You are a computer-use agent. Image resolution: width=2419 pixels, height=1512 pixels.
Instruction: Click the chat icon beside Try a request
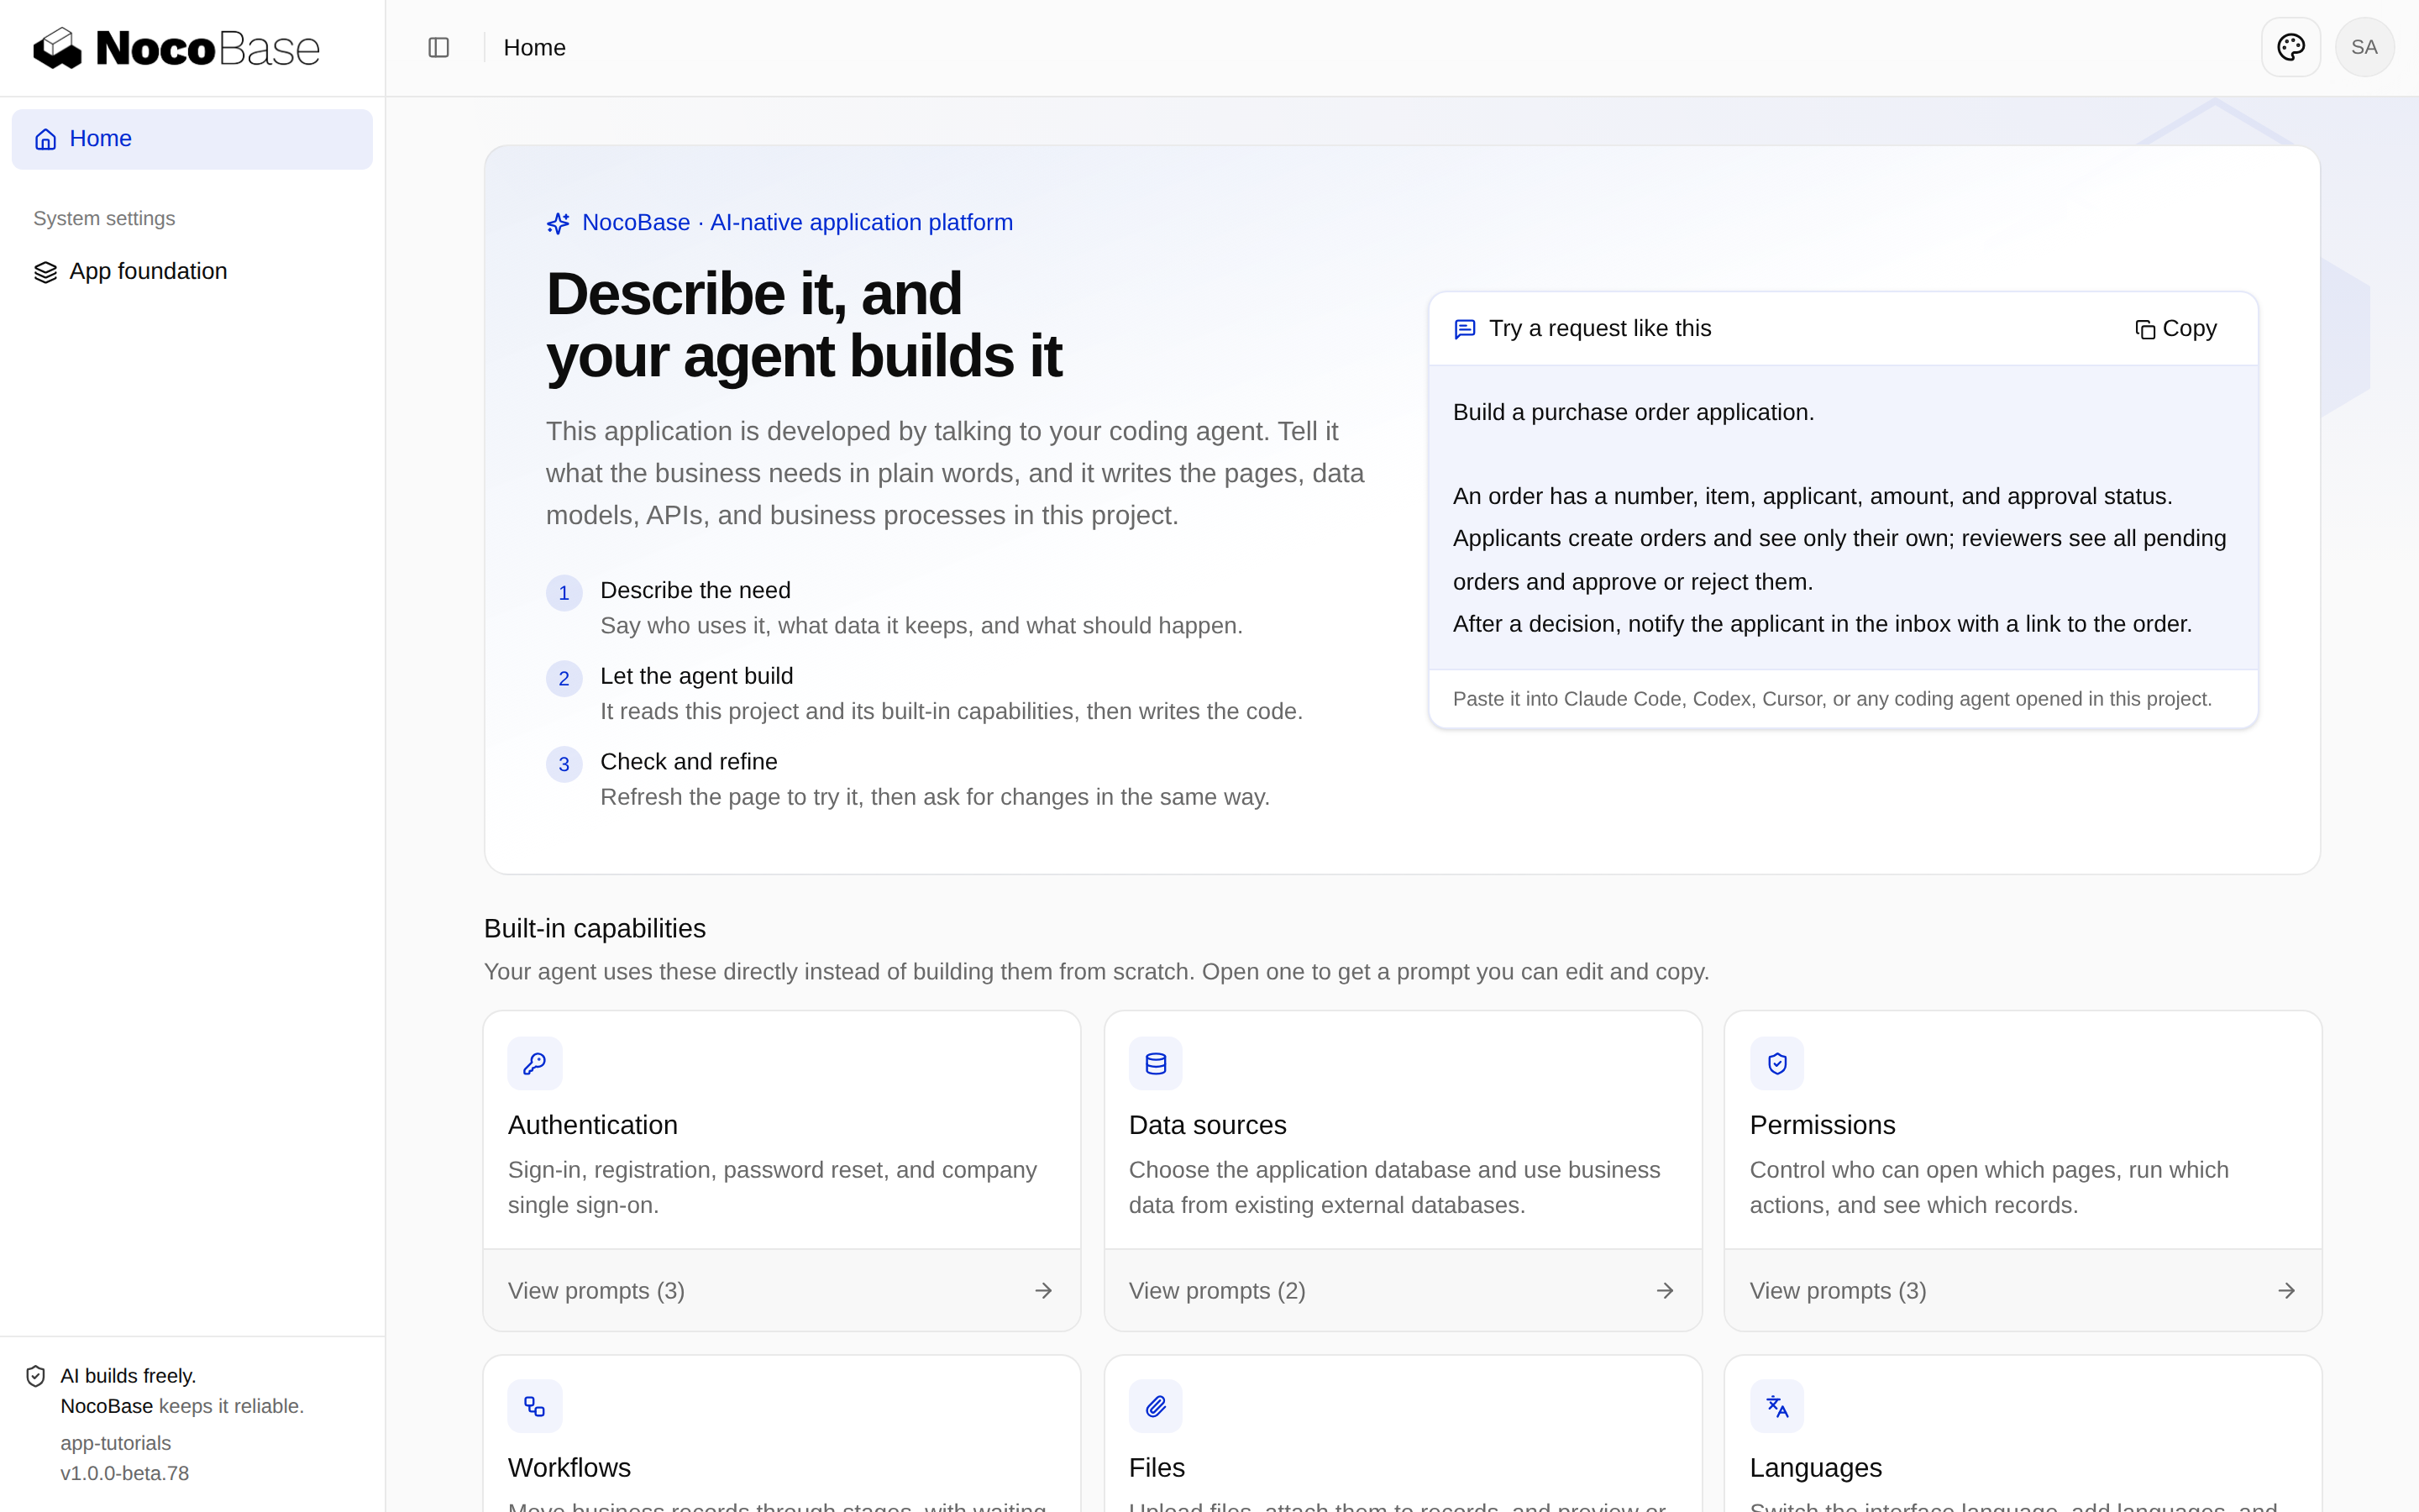[1464, 329]
